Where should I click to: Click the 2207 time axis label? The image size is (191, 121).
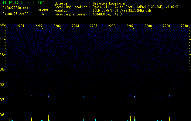(130, 26)
